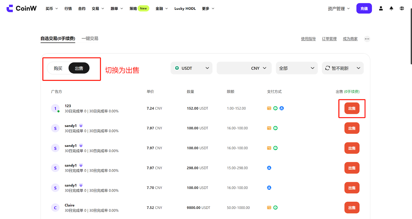Click the refresh icon in 暂不刷新 selector

pos(328,68)
